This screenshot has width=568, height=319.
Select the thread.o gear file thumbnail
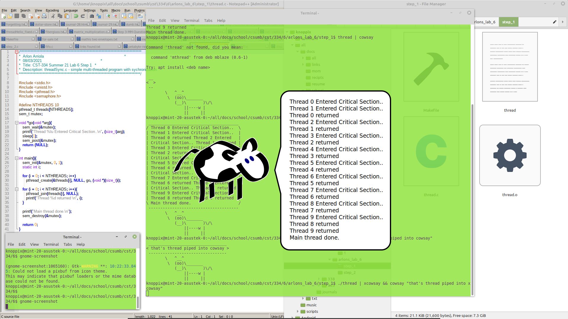tap(510, 155)
